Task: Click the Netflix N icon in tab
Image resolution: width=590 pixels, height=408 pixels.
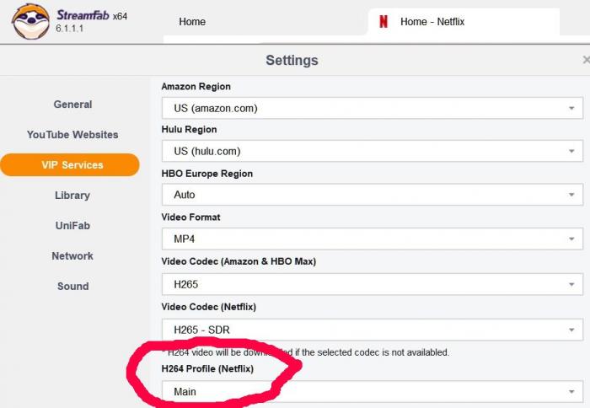Action: pyautogui.click(x=383, y=21)
